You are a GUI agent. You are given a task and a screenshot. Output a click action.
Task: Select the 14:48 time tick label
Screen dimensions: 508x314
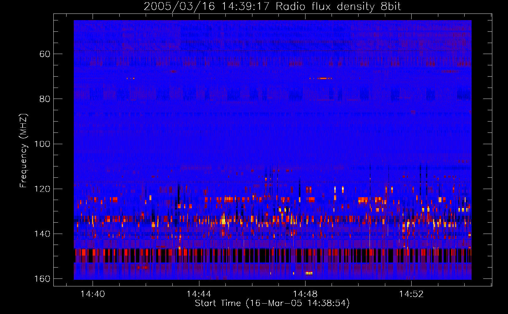pyautogui.click(x=305, y=294)
